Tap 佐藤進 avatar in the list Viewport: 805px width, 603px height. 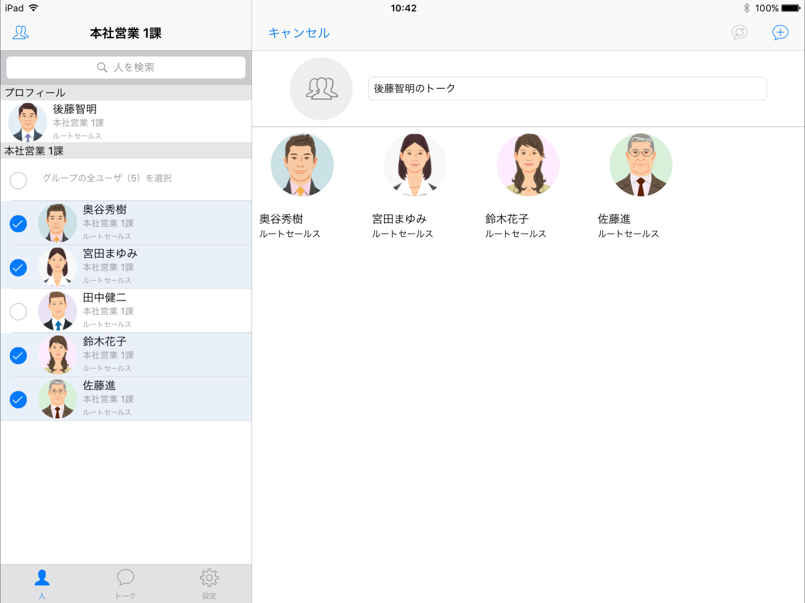tap(57, 399)
